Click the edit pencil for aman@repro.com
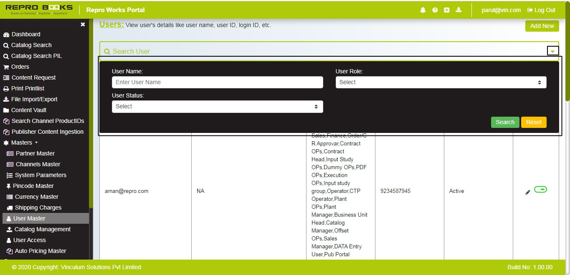The image size is (570, 275). (x=527, y=192)
